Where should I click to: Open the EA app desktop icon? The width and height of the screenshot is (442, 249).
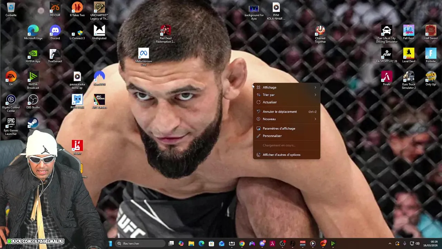coord(11,79)
